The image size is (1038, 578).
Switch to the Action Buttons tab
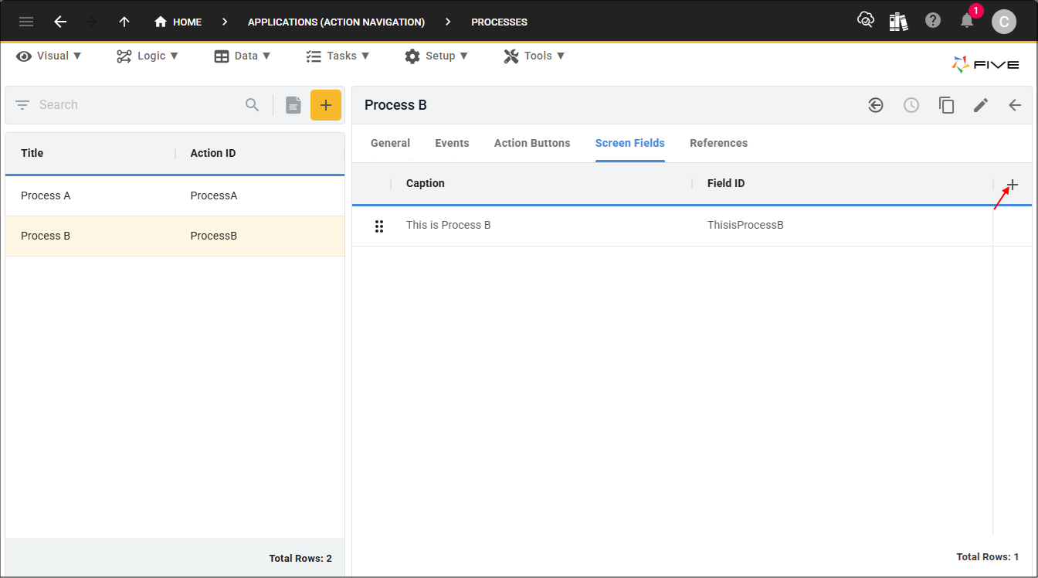pyautogui.click(x=532, y=143)
